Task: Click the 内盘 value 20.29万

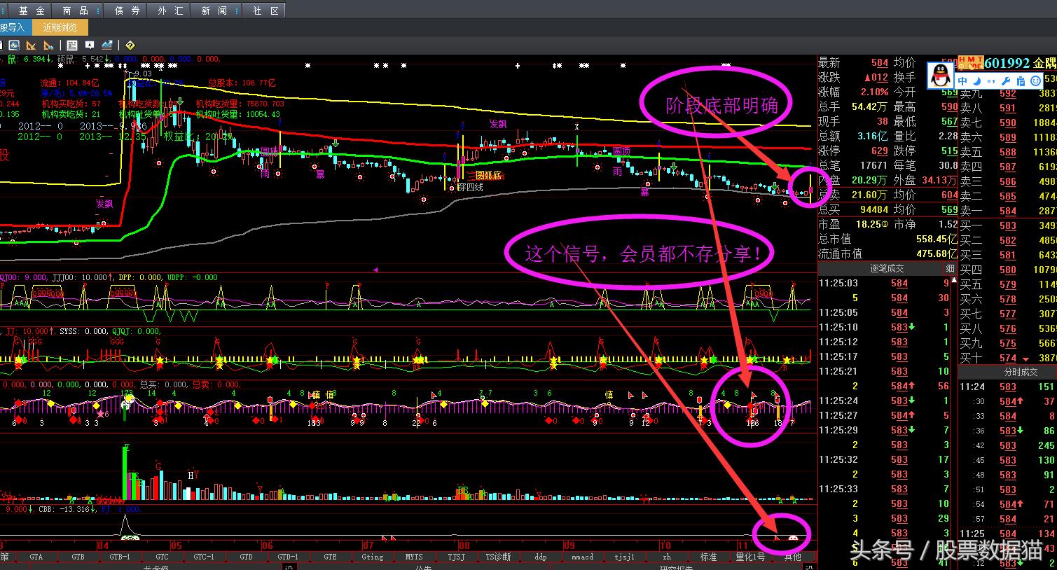Action: coord(869,181)
